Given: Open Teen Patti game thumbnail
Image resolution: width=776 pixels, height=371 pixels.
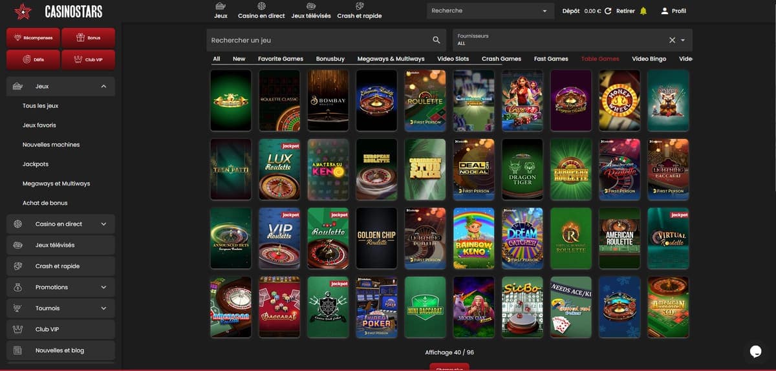Looking at the screenshot, I should (x=231, y=169).
